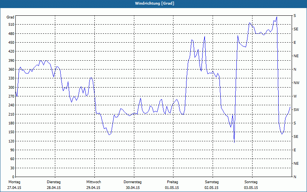
Task: Select the 'Donnerstag' day label
Action: tap(132, 182)
